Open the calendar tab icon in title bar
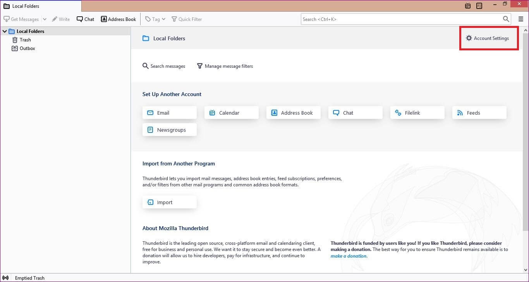The height and width of the screenshot is (282, 529). [x=468, y=6]
